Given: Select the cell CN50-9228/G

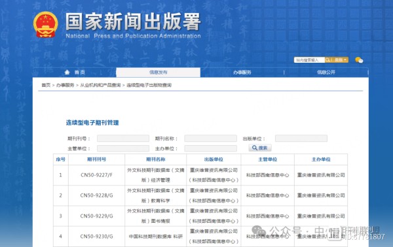Looking at the screenshot, I should 96,195.
